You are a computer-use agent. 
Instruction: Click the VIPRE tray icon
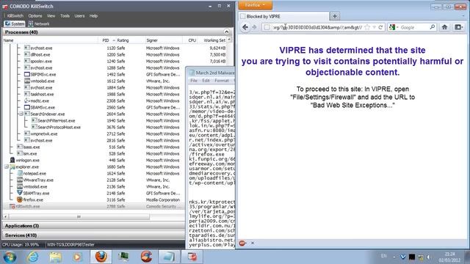[x=403, y=257]
